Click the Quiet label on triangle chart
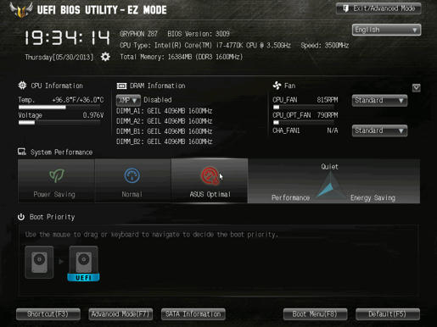 [x=329, y=167]
